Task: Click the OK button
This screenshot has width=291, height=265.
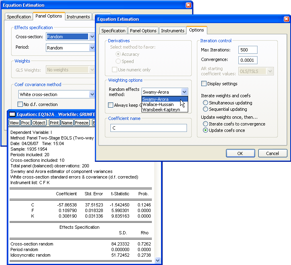Action: click(x=240, y=153)
